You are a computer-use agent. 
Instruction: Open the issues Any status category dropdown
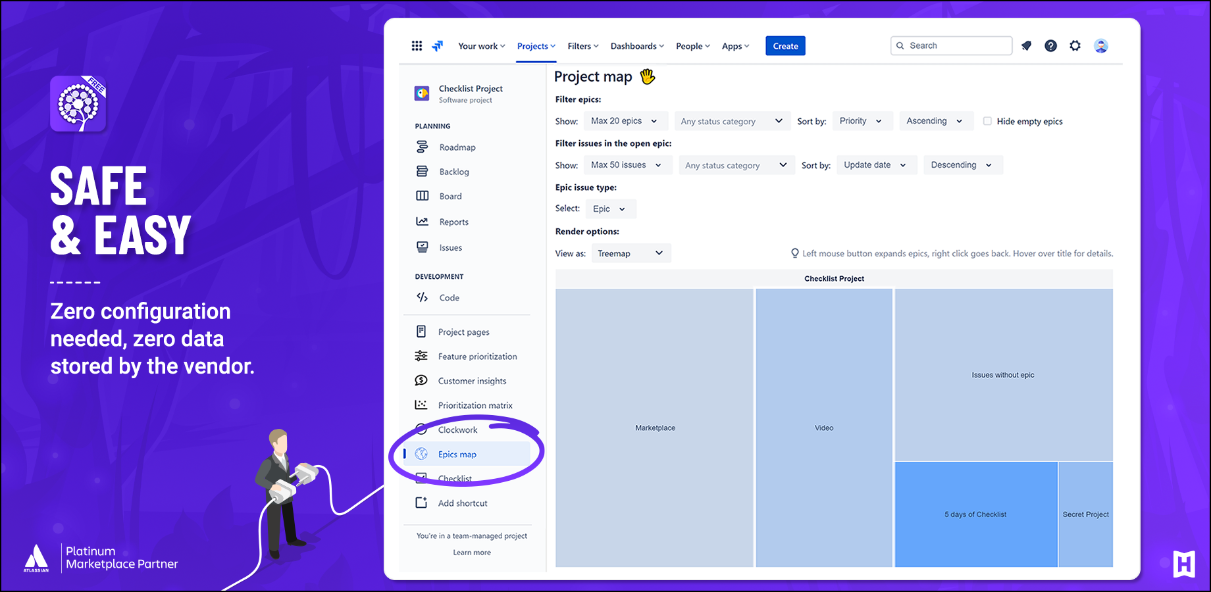point(736,165)
